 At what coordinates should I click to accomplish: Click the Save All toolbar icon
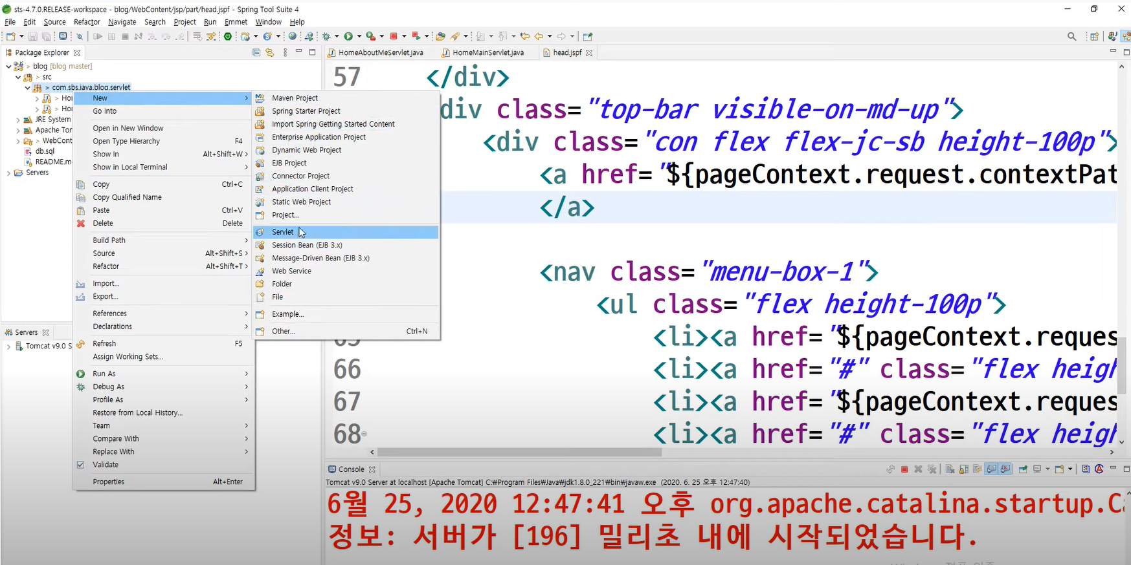pos(46,36)
